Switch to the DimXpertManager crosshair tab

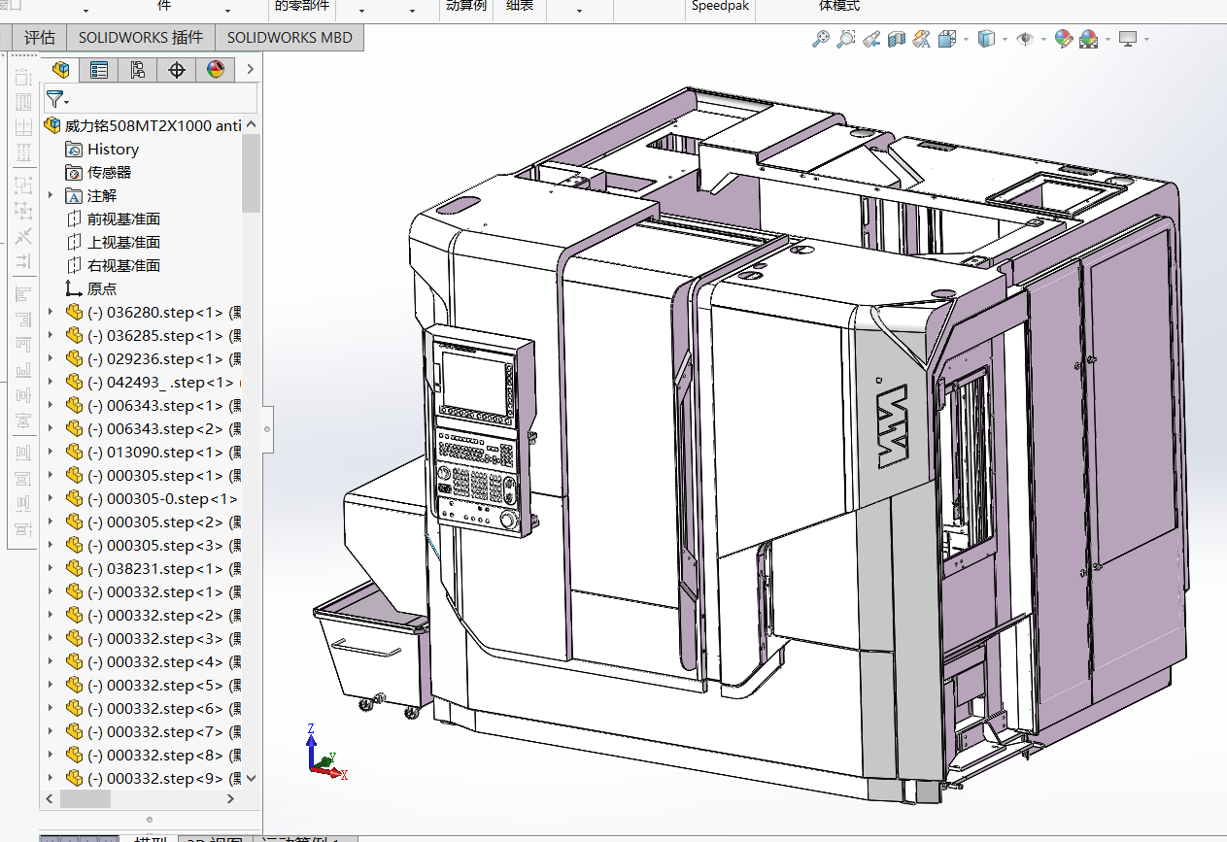point(177,69)
